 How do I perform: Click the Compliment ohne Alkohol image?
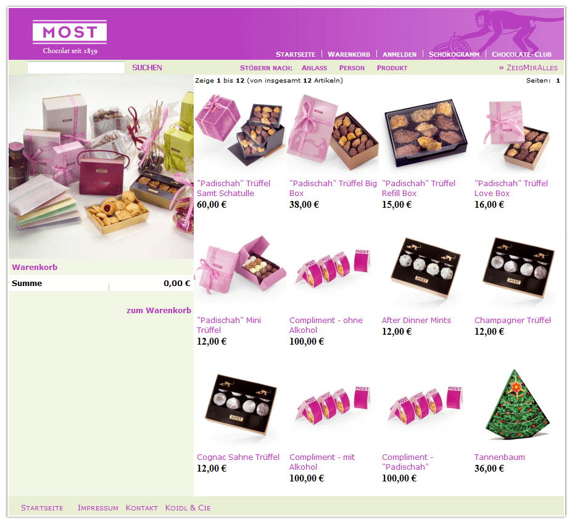point(333,269)
